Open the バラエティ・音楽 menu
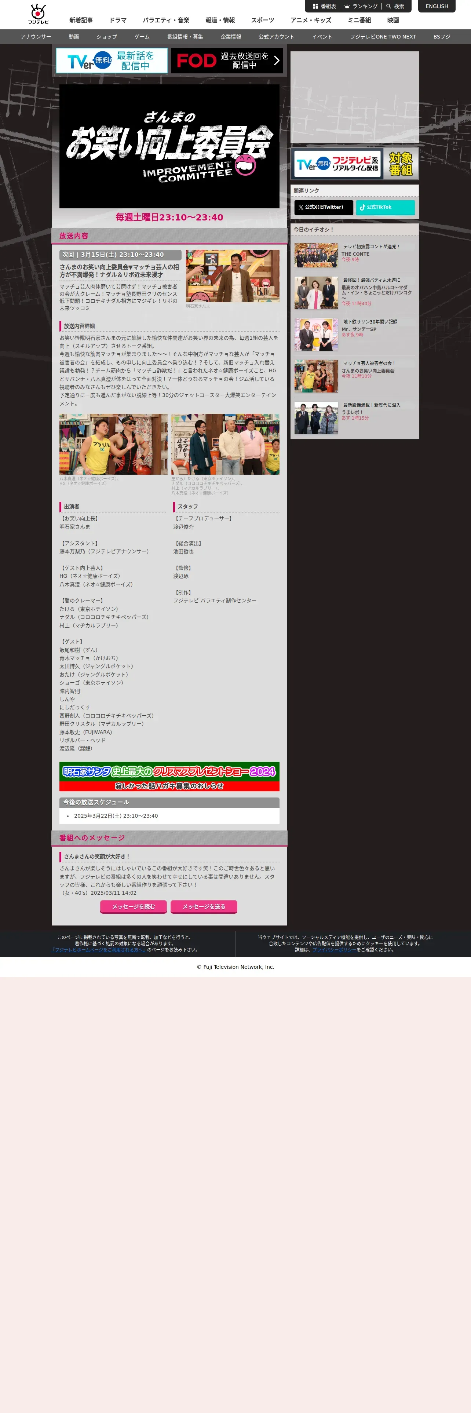This screenshot has height=1413, width=471. 166,20
